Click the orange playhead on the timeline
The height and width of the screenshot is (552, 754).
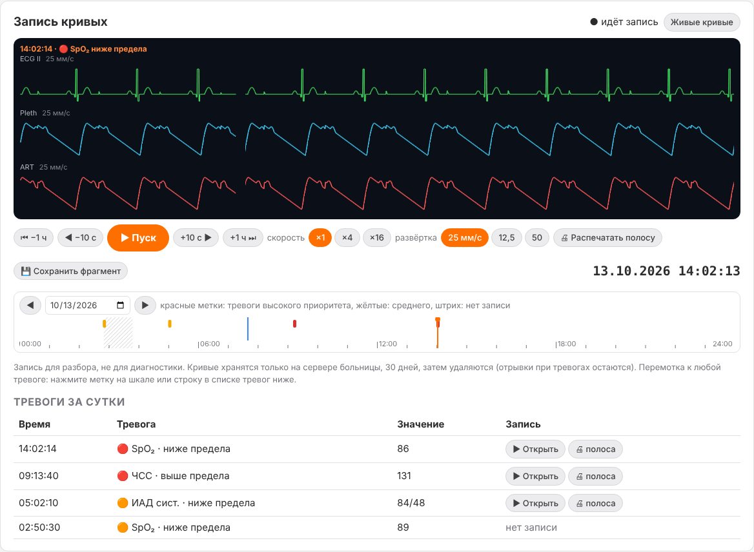[438, 320]
